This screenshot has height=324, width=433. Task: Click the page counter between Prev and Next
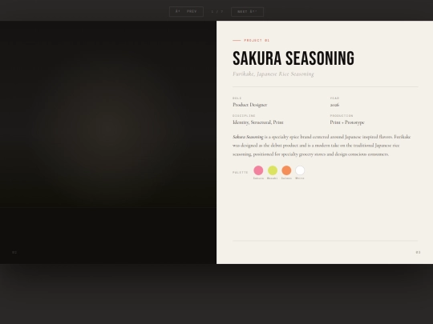point(217,11)
